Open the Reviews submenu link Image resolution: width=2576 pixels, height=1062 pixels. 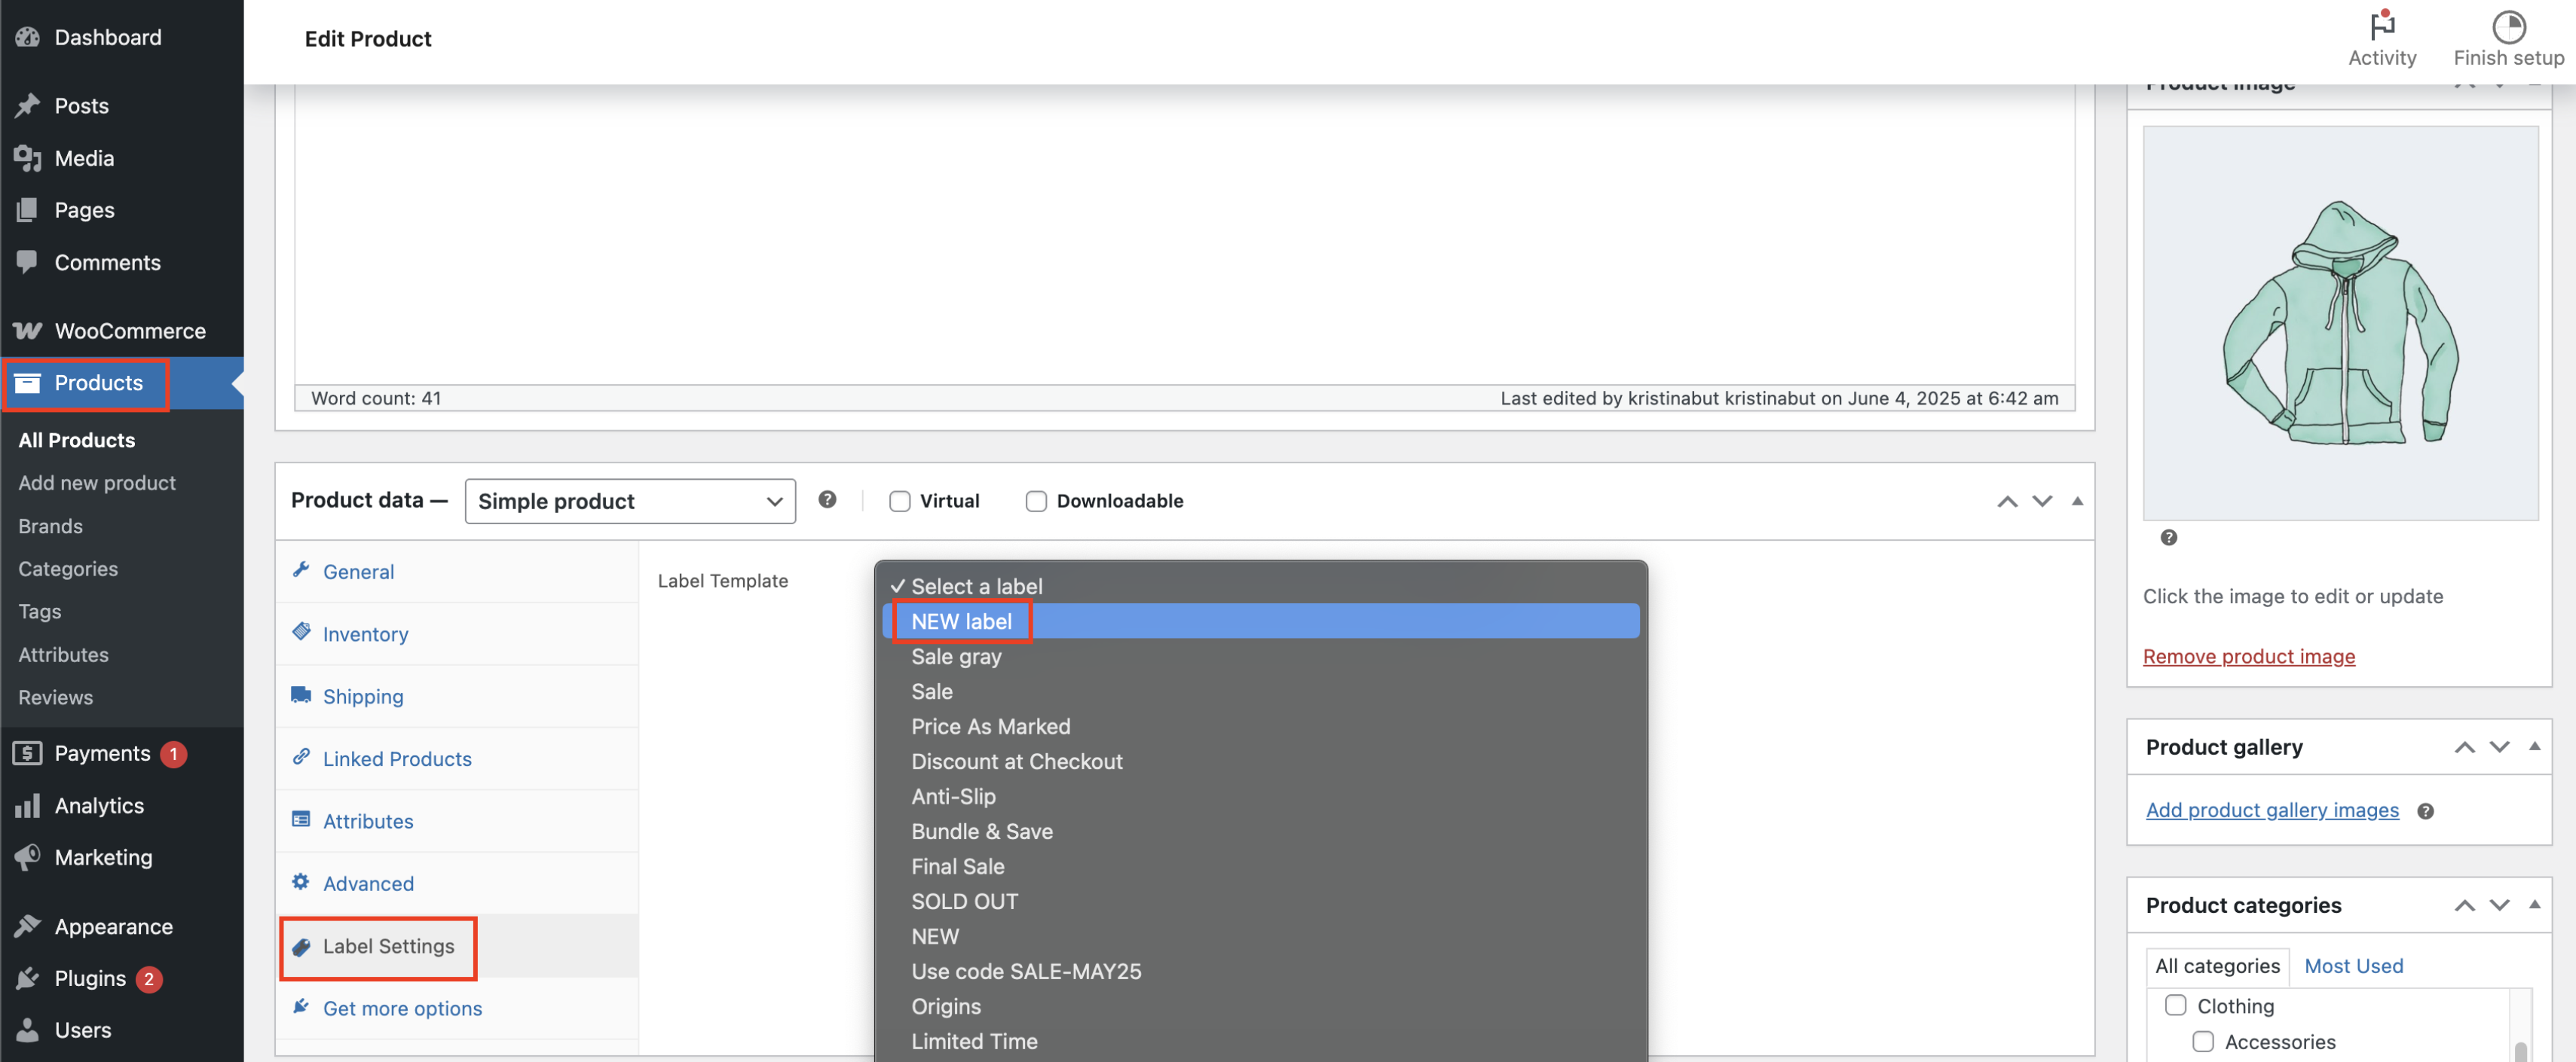pyautogui.click(x=55, y=697)
